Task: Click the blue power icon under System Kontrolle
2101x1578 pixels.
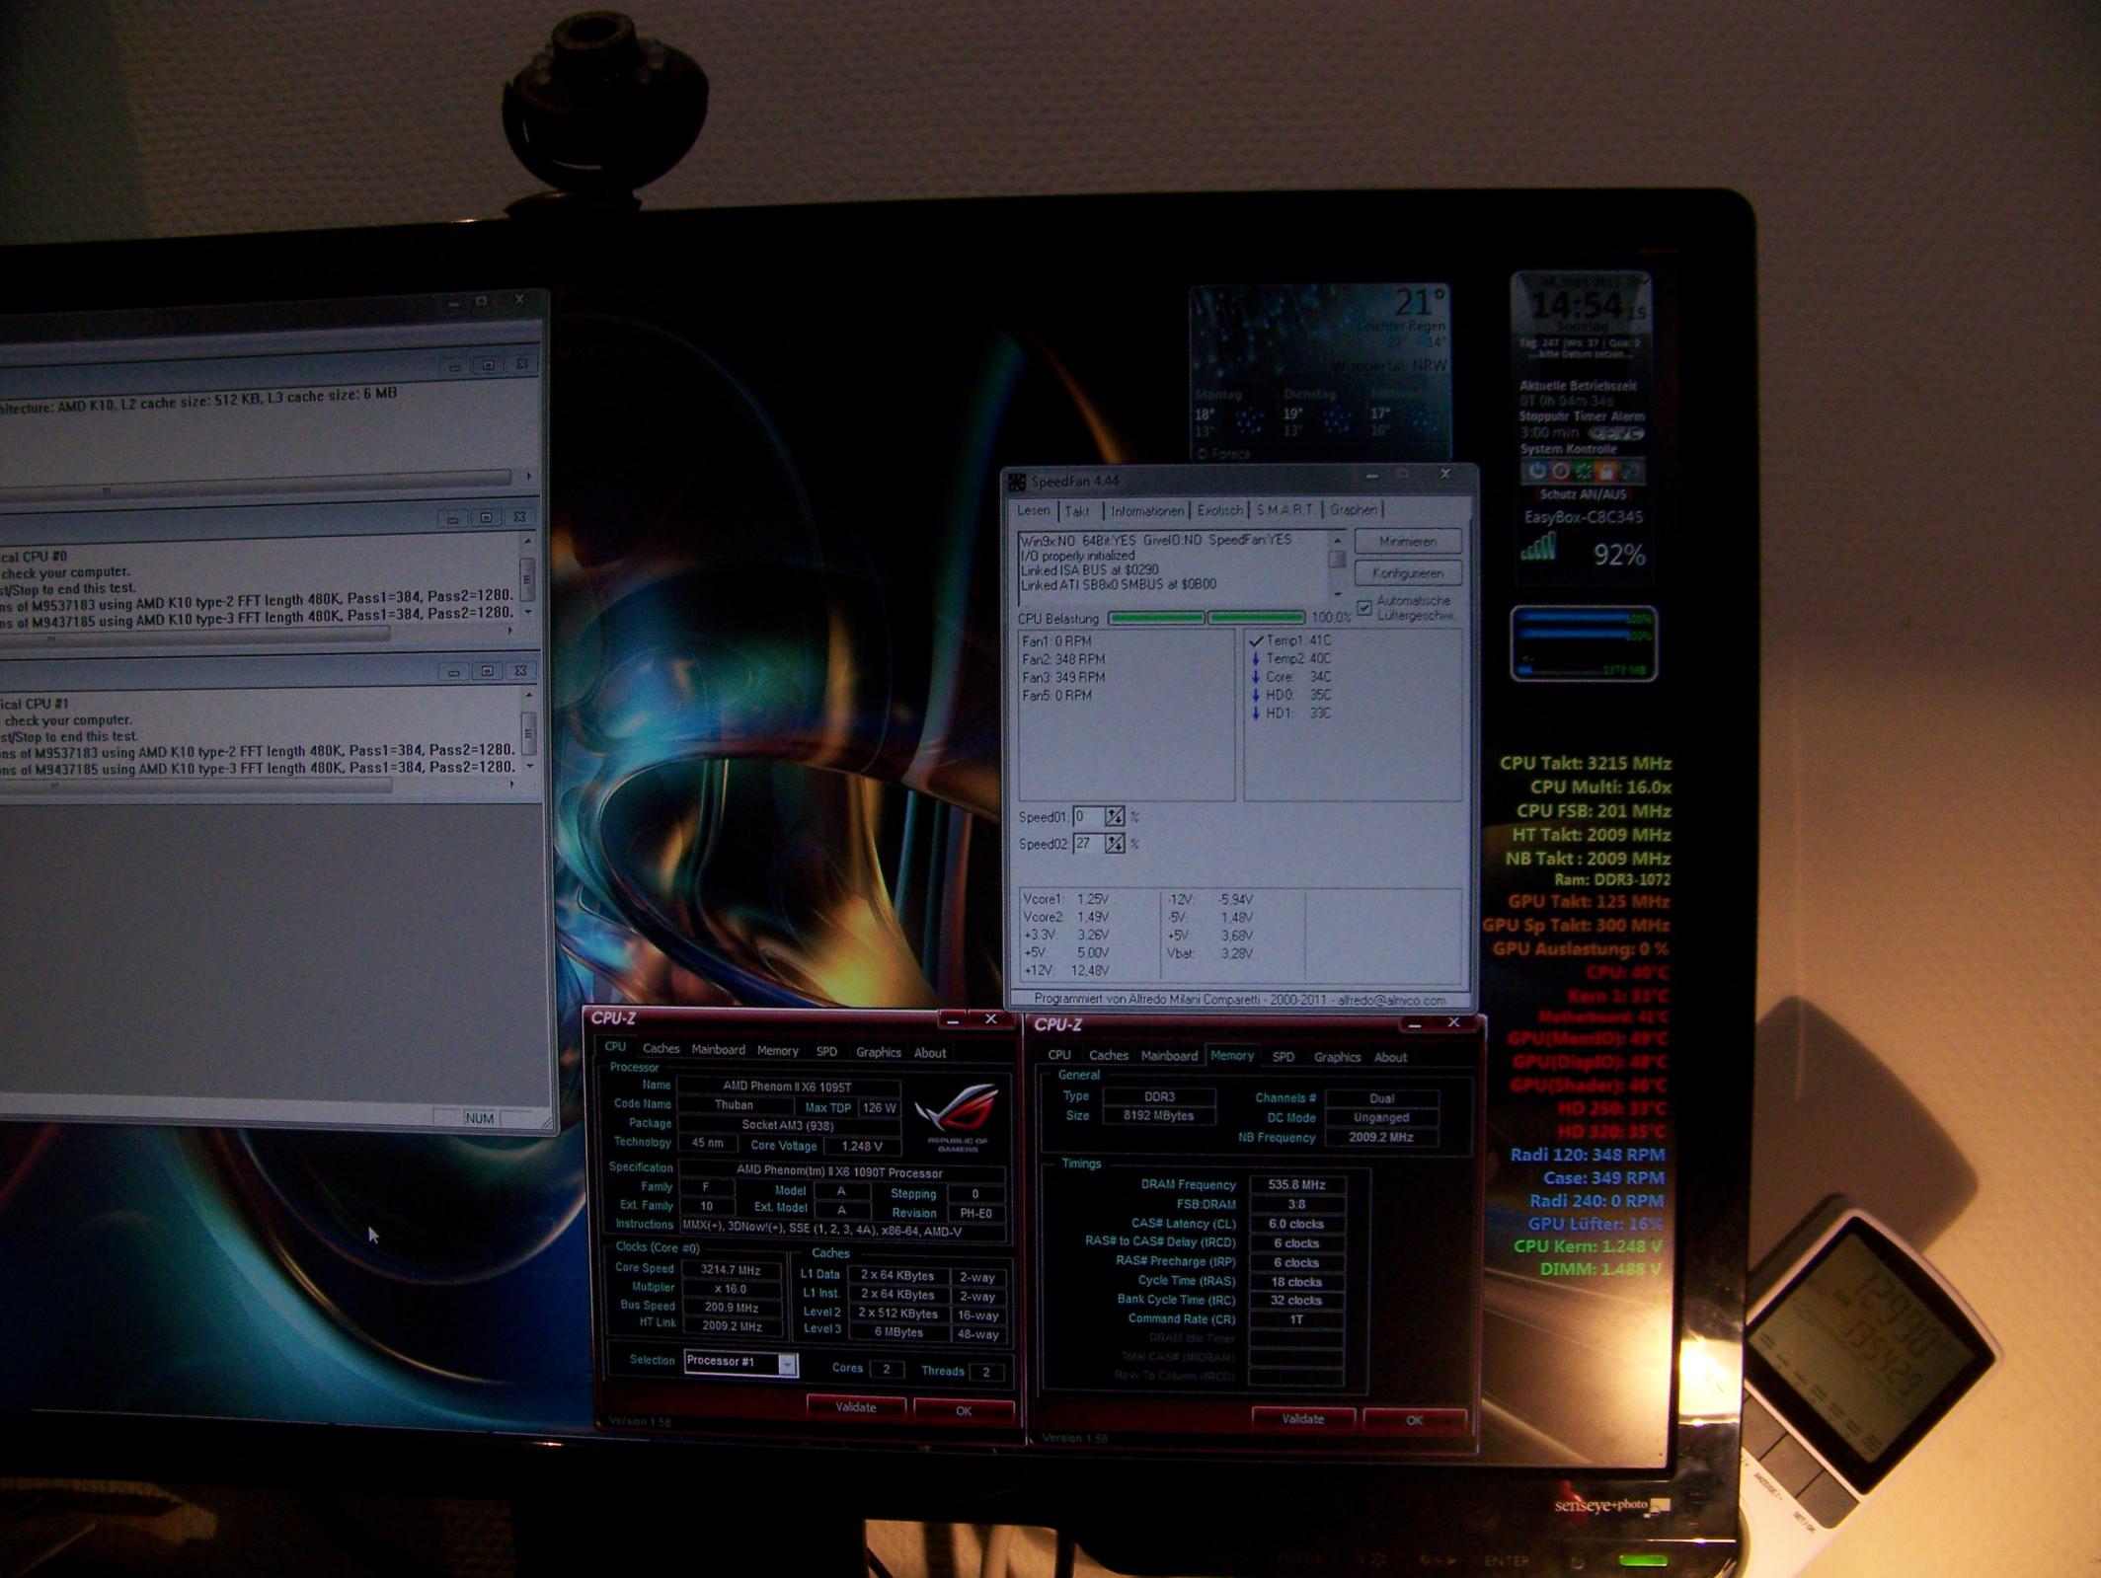Action: [1537, 471]
